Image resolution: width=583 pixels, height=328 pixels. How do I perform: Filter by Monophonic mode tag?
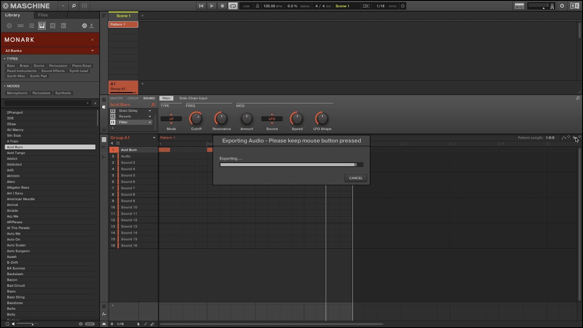coord(17,93)
